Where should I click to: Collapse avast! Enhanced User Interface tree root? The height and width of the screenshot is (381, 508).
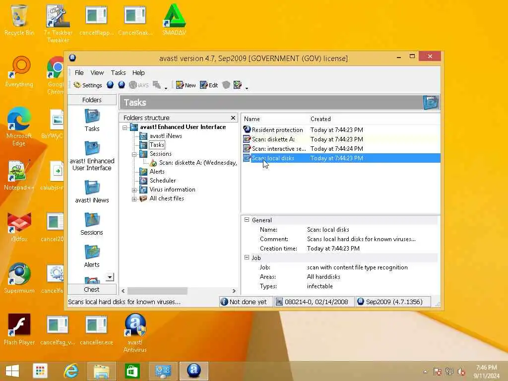125,127
